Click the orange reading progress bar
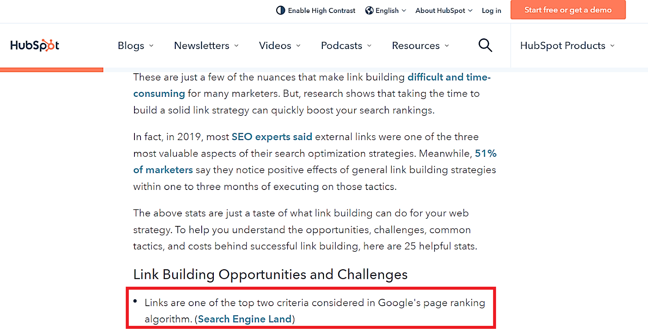 51,70
